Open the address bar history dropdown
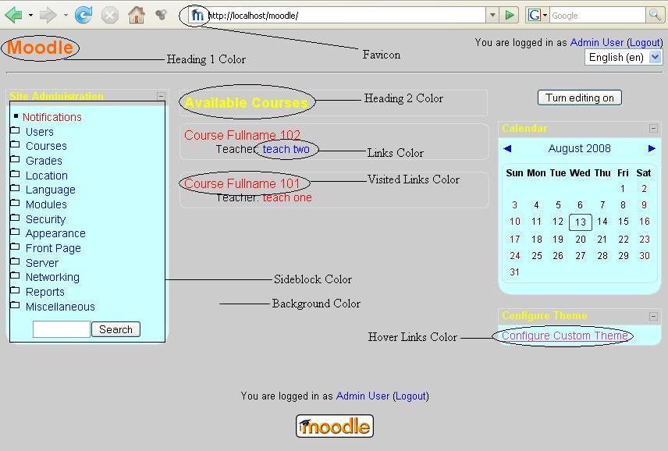The width and height of the screenshot is (668, 451). point(492,15)
